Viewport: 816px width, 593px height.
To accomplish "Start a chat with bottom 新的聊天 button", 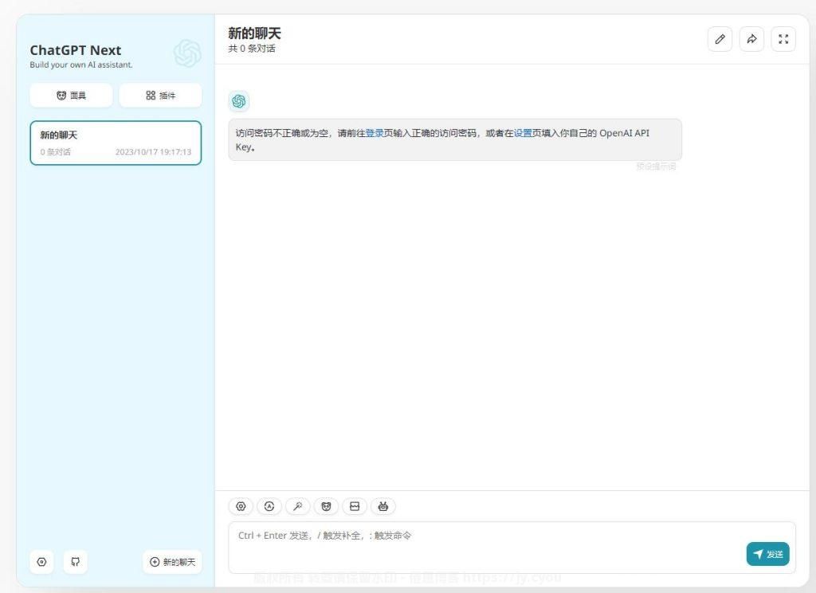I will click(x=172, y=562).
